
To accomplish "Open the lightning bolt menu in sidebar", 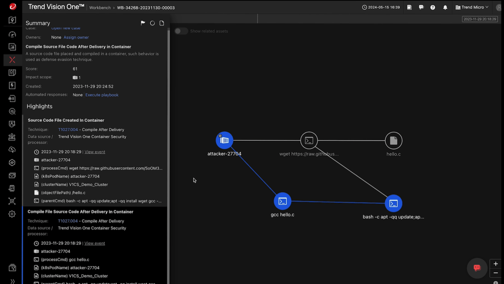I will click(x=12, y=86).
